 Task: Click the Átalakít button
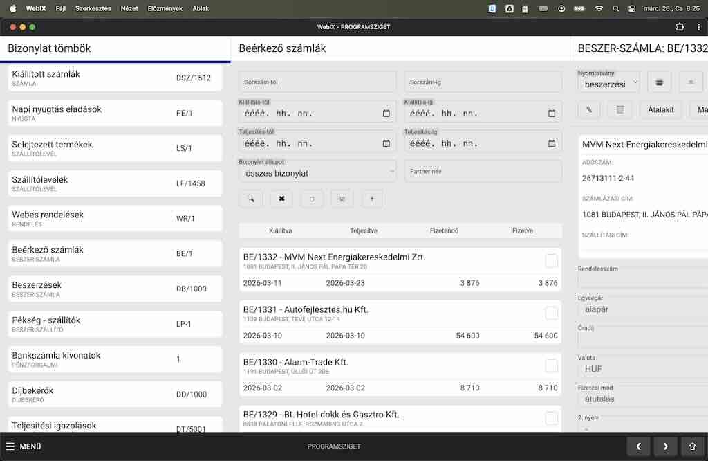(661, 109)
